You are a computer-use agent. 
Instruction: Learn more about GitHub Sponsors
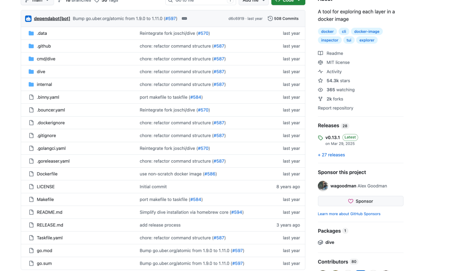click(x=349, y=214)
